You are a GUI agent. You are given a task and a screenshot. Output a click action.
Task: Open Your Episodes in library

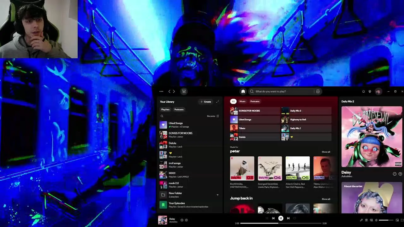pyautogui.click(x=189, y=205)
